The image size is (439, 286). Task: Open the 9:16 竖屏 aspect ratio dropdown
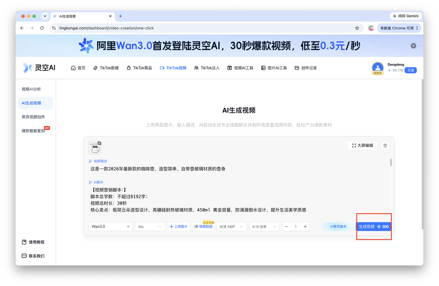coord(264,227)
